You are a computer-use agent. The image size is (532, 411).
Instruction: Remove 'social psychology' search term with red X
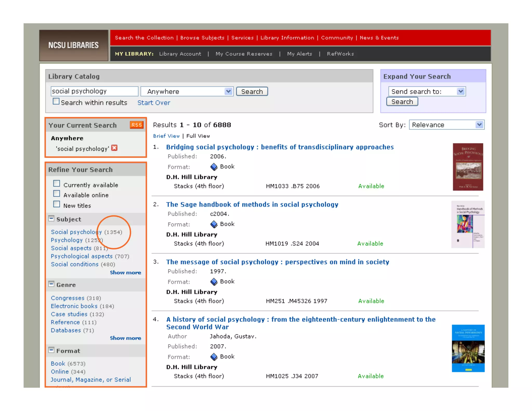click(x=114, y=148)
